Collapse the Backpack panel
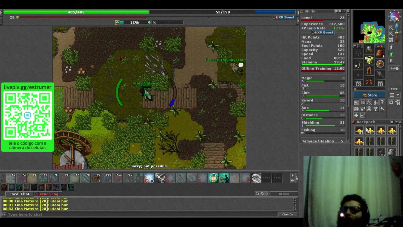Image resolution: width=403 pixels, height=227 pixels. point(396,122)
